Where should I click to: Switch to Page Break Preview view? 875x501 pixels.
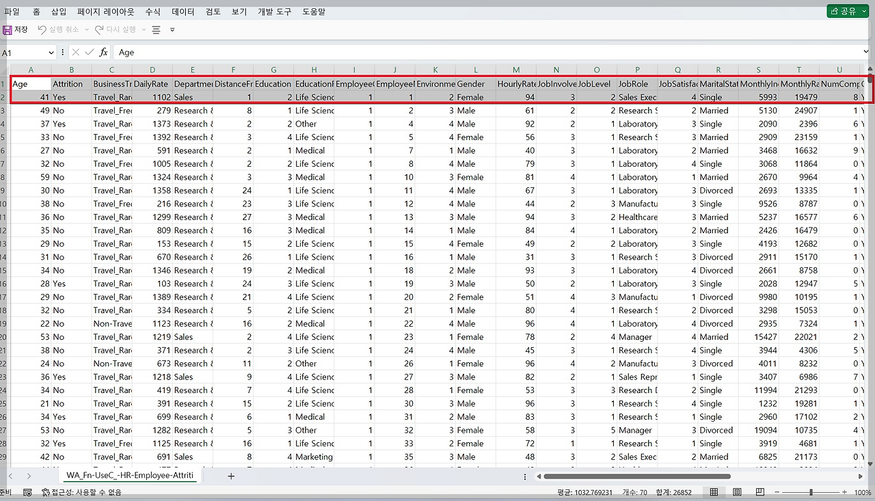pos(759,492)
